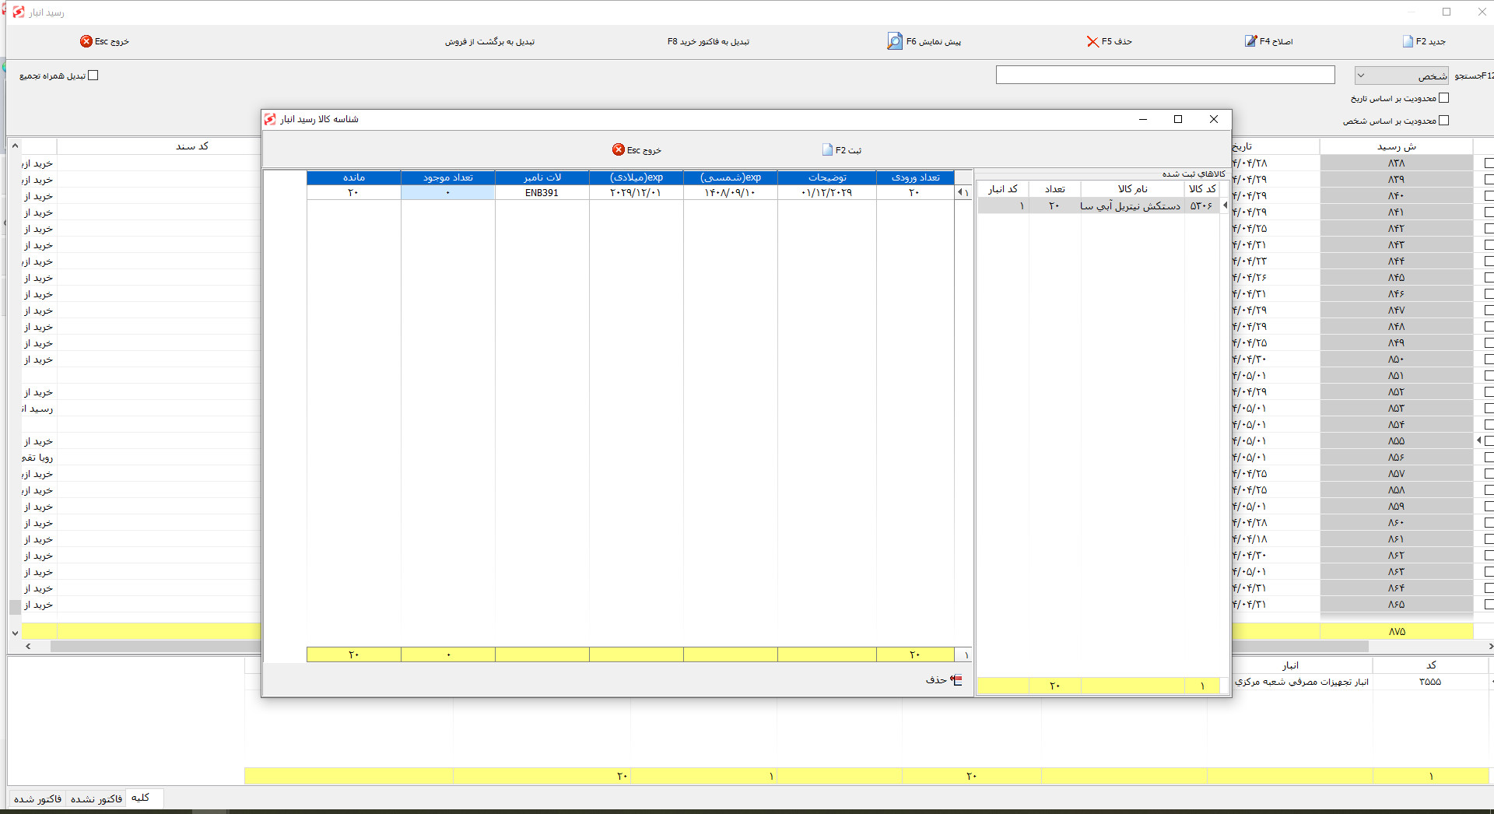Click the horizontal scroll left arrow of grid
1494x814 pixels.
click(28, 646)
